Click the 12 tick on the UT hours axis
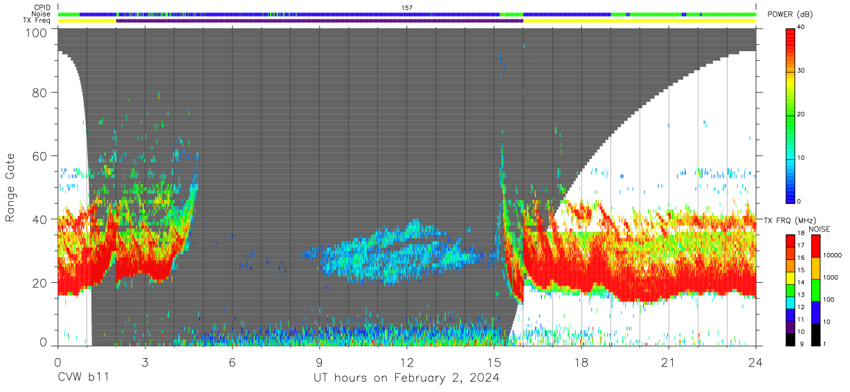Viewport: 850px width, 392px height. point(407,362)
